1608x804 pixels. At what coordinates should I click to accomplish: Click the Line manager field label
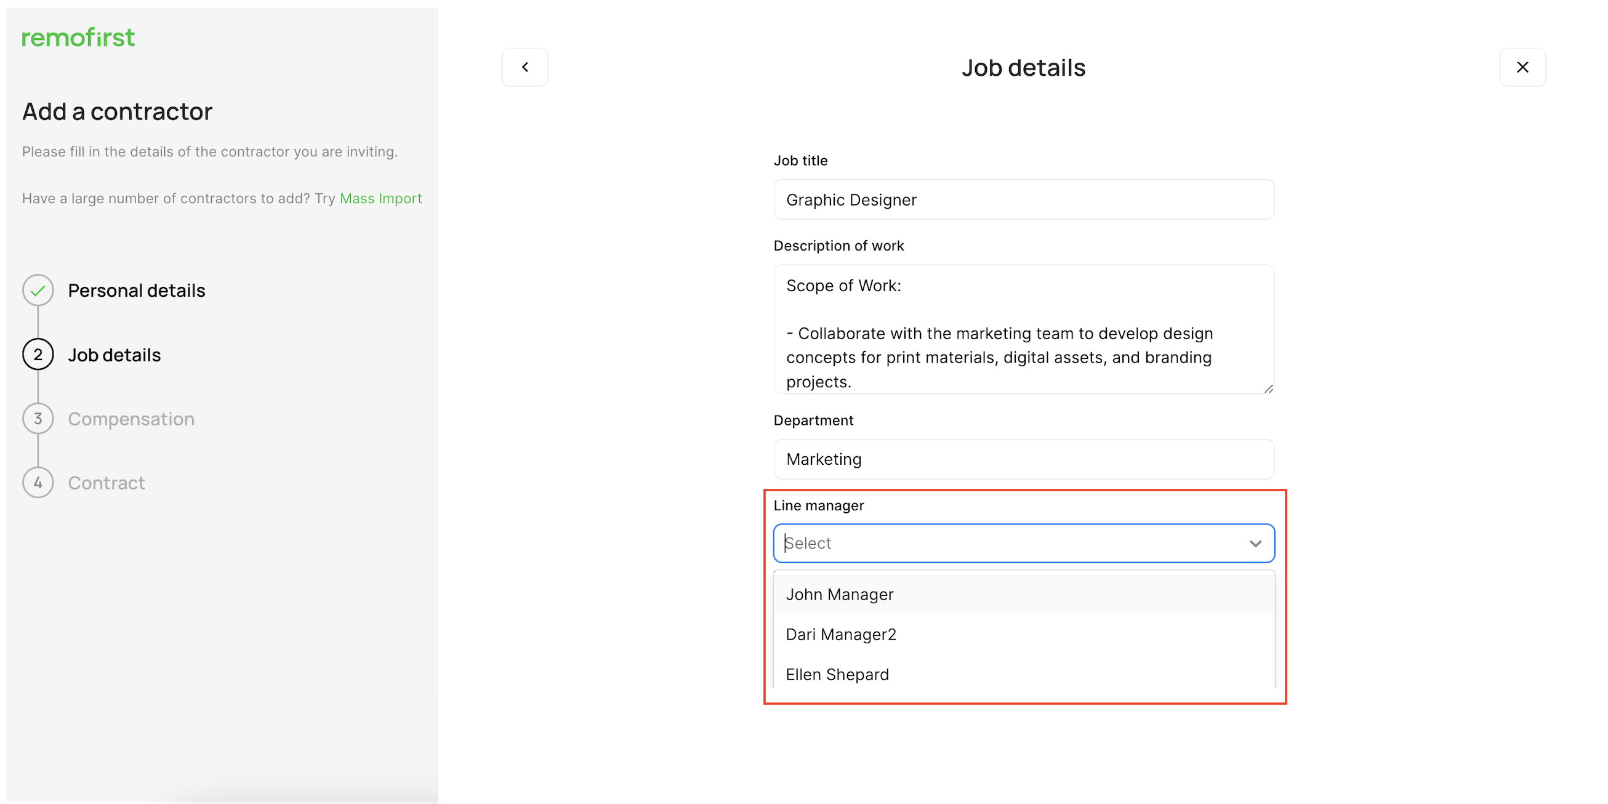click(x=818, y=505)
